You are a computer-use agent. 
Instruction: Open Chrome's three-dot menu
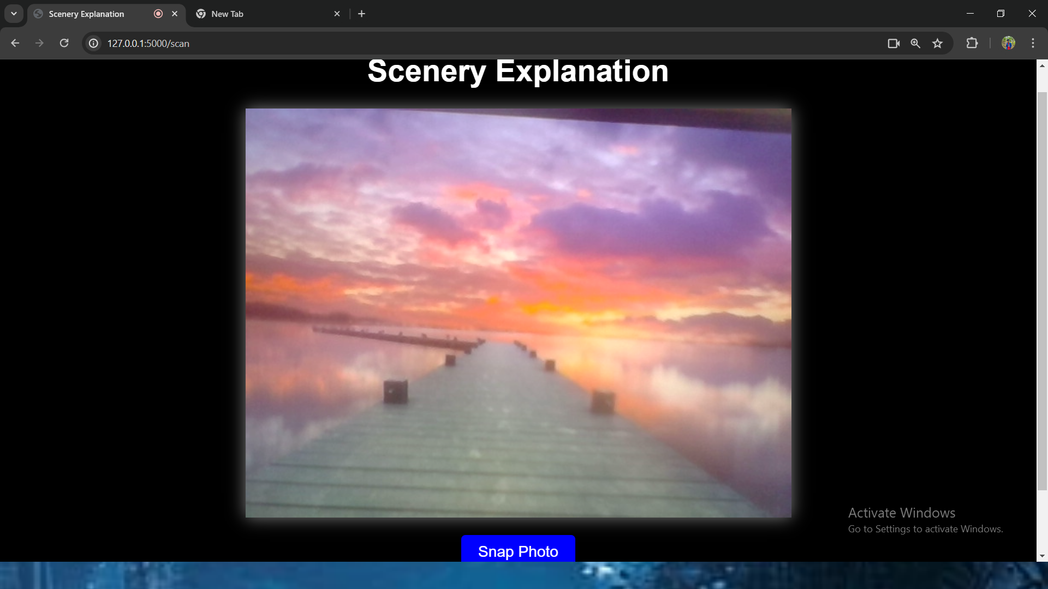[1033, 43]
